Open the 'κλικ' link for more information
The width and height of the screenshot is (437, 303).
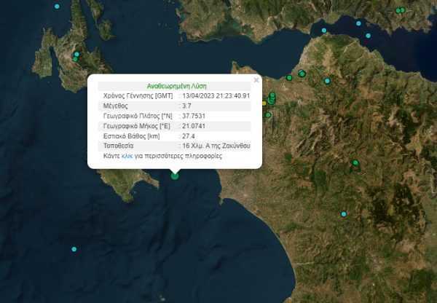click(x=127, y=157)
